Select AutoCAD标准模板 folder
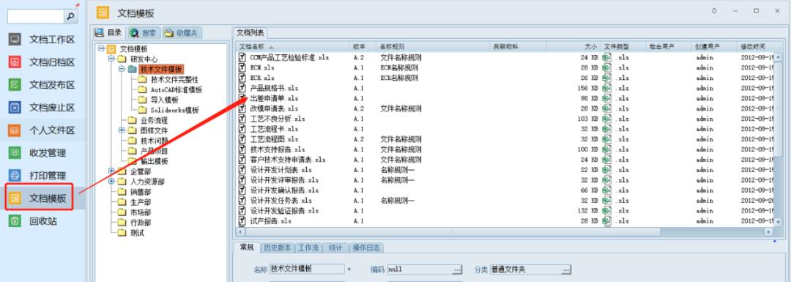The image size is (791, 282). point(176,90)
